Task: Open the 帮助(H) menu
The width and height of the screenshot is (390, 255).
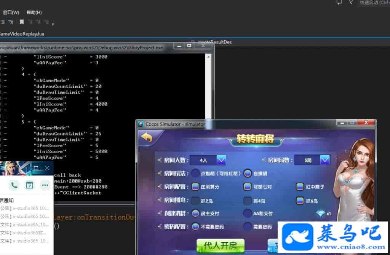Action: click(34, 13)
